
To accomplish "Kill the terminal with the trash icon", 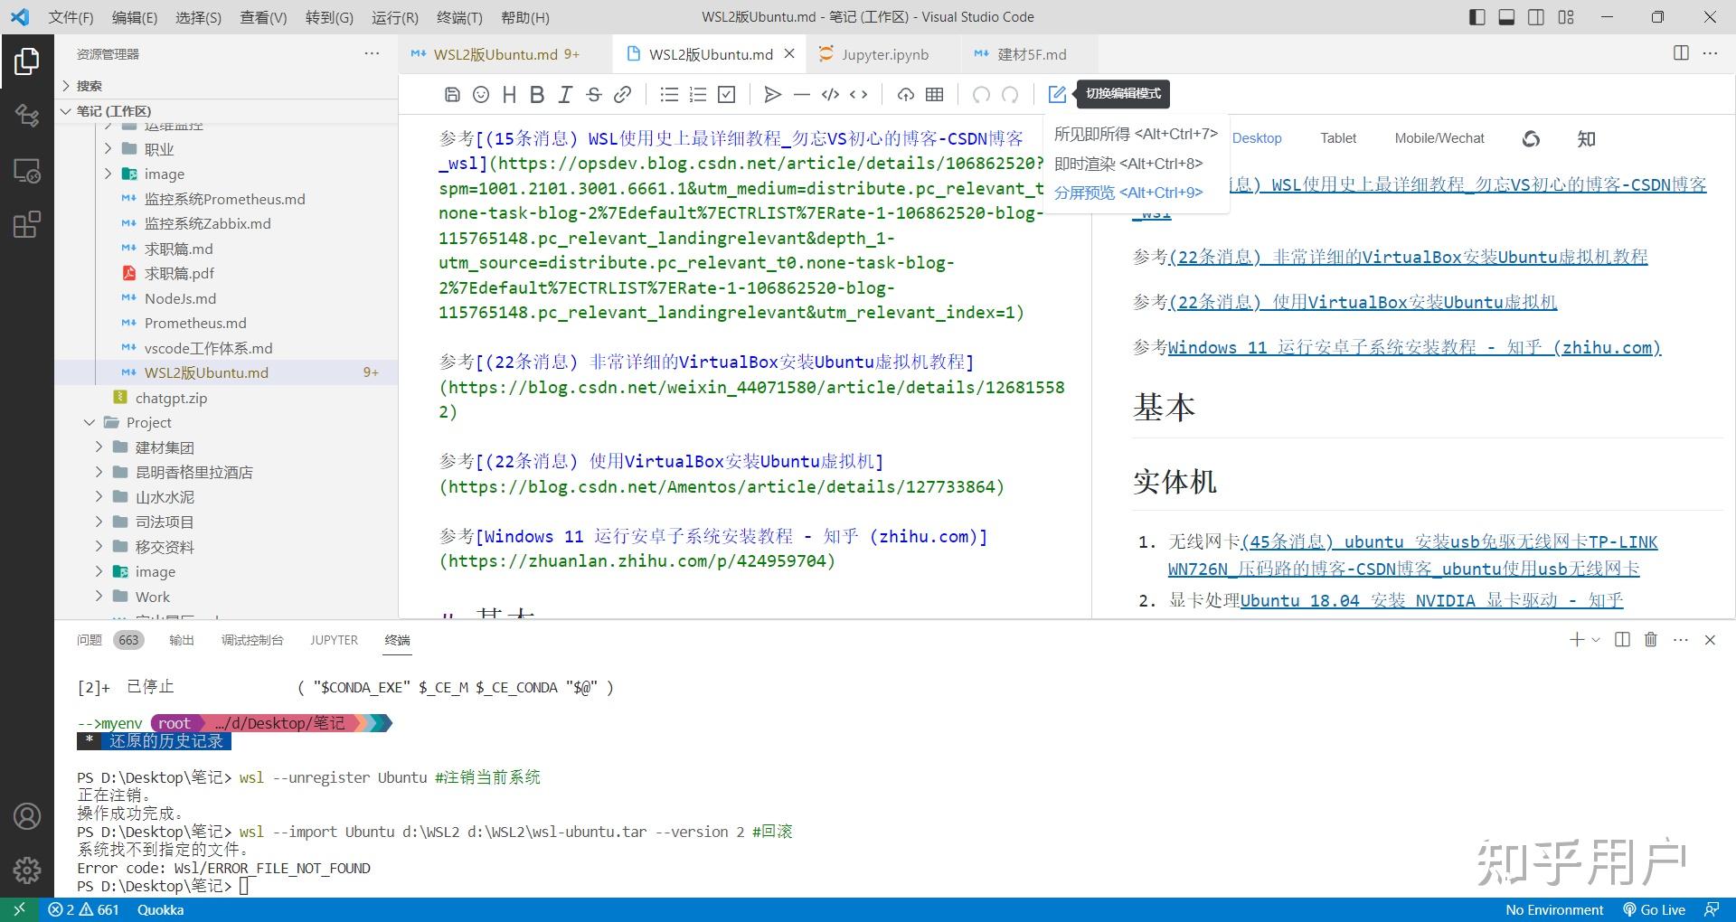I will [x=1650, y=640].
